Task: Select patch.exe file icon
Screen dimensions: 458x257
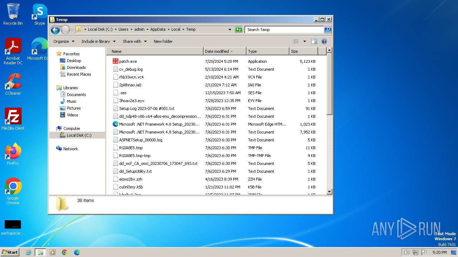Action: click(x=116, y=61)
